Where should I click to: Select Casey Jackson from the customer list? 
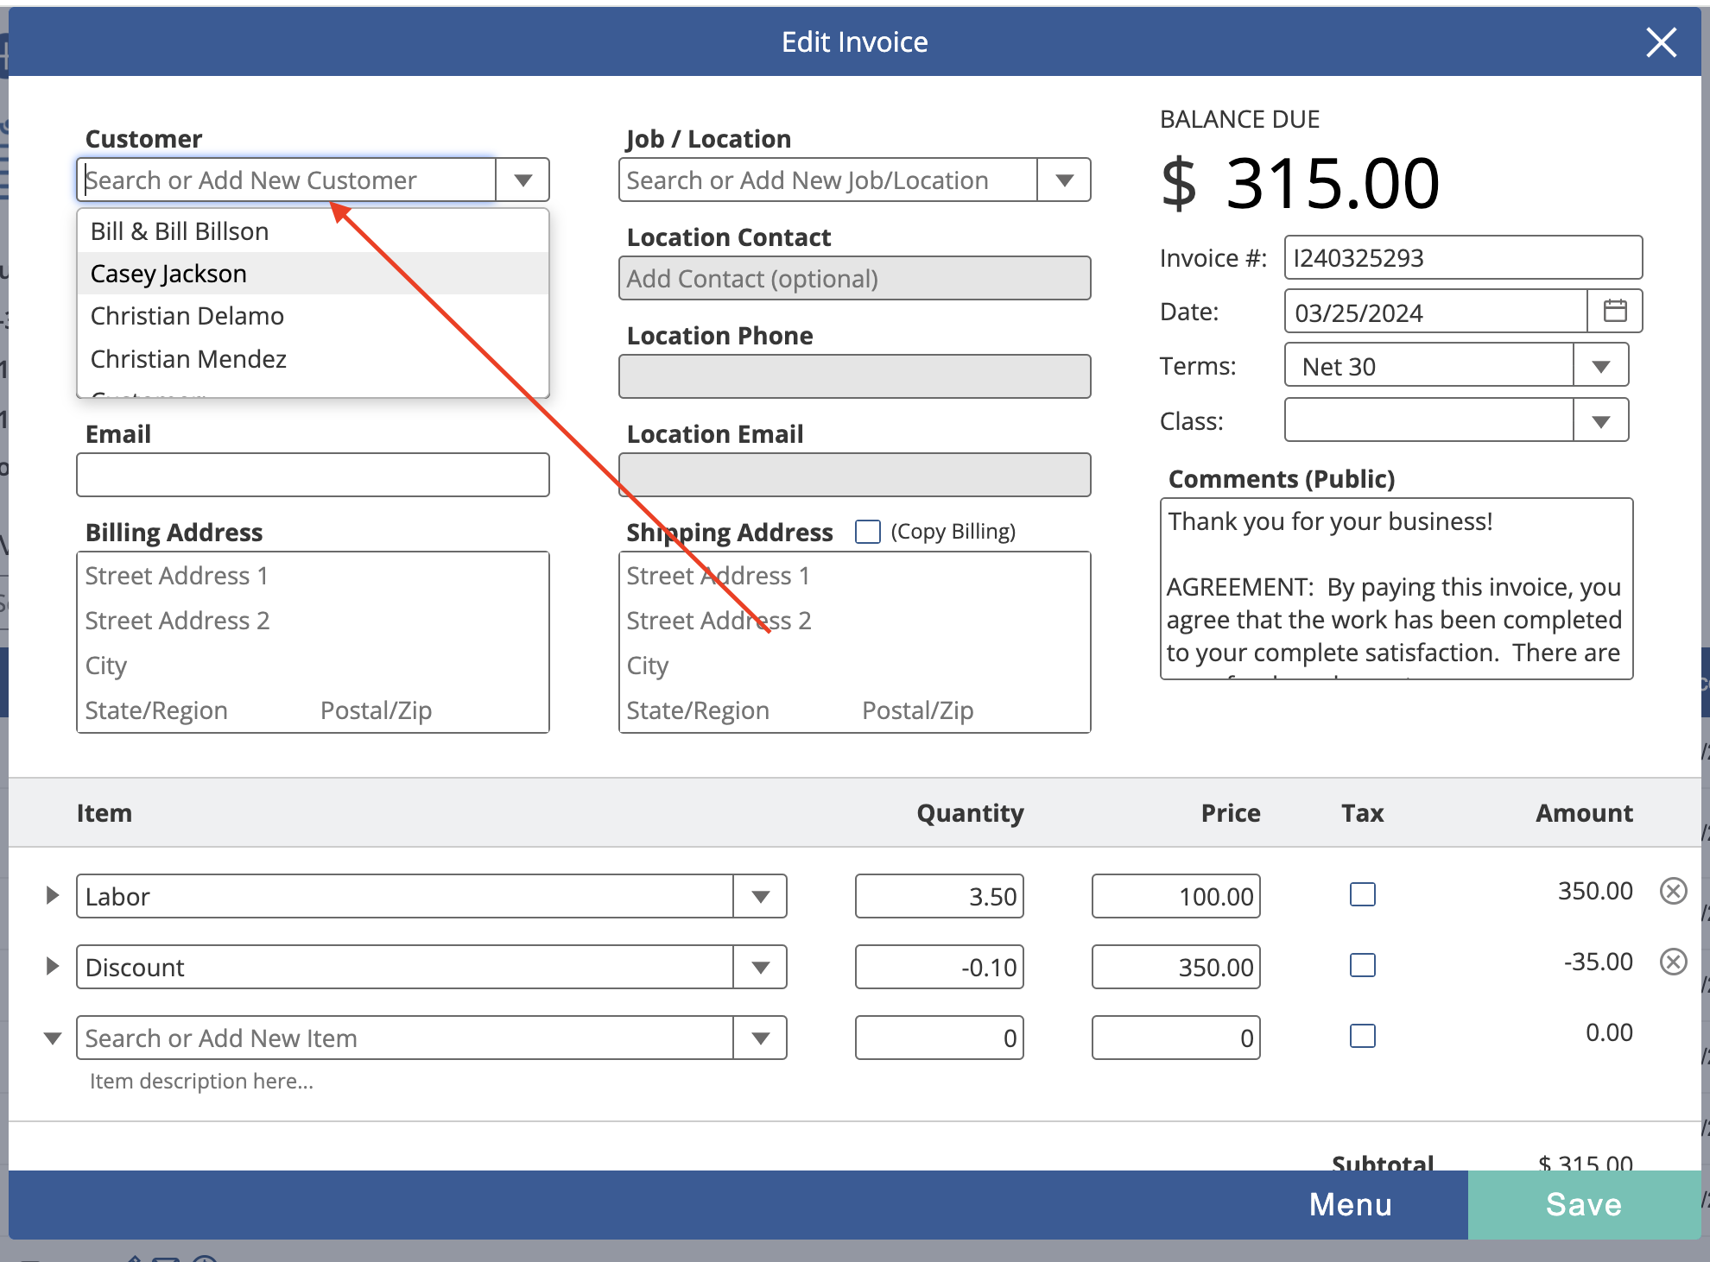point(168,273)
